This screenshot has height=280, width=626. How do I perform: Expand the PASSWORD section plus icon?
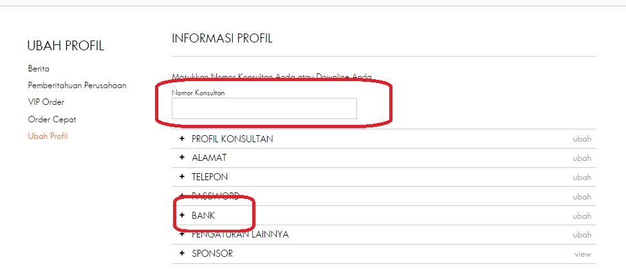182,196
